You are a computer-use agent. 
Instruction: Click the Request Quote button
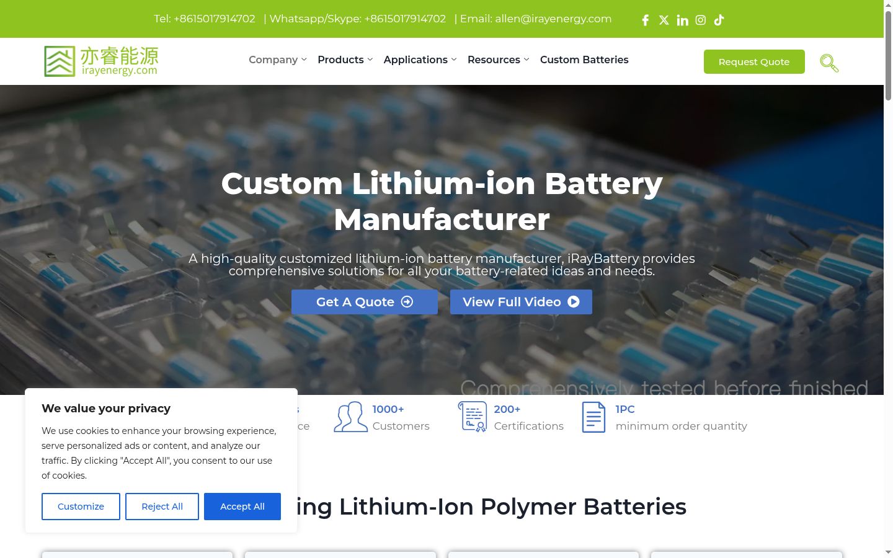coord(754,61)
